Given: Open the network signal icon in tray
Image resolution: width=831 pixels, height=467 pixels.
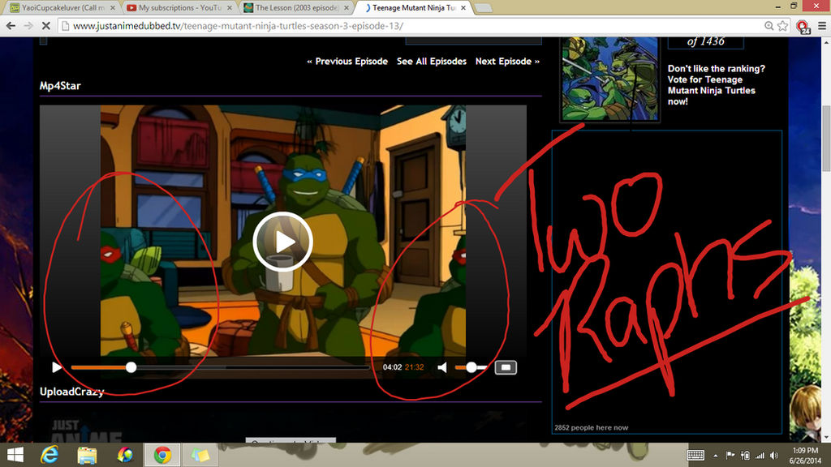Looking at the screenshot, I should pos(760,456).
